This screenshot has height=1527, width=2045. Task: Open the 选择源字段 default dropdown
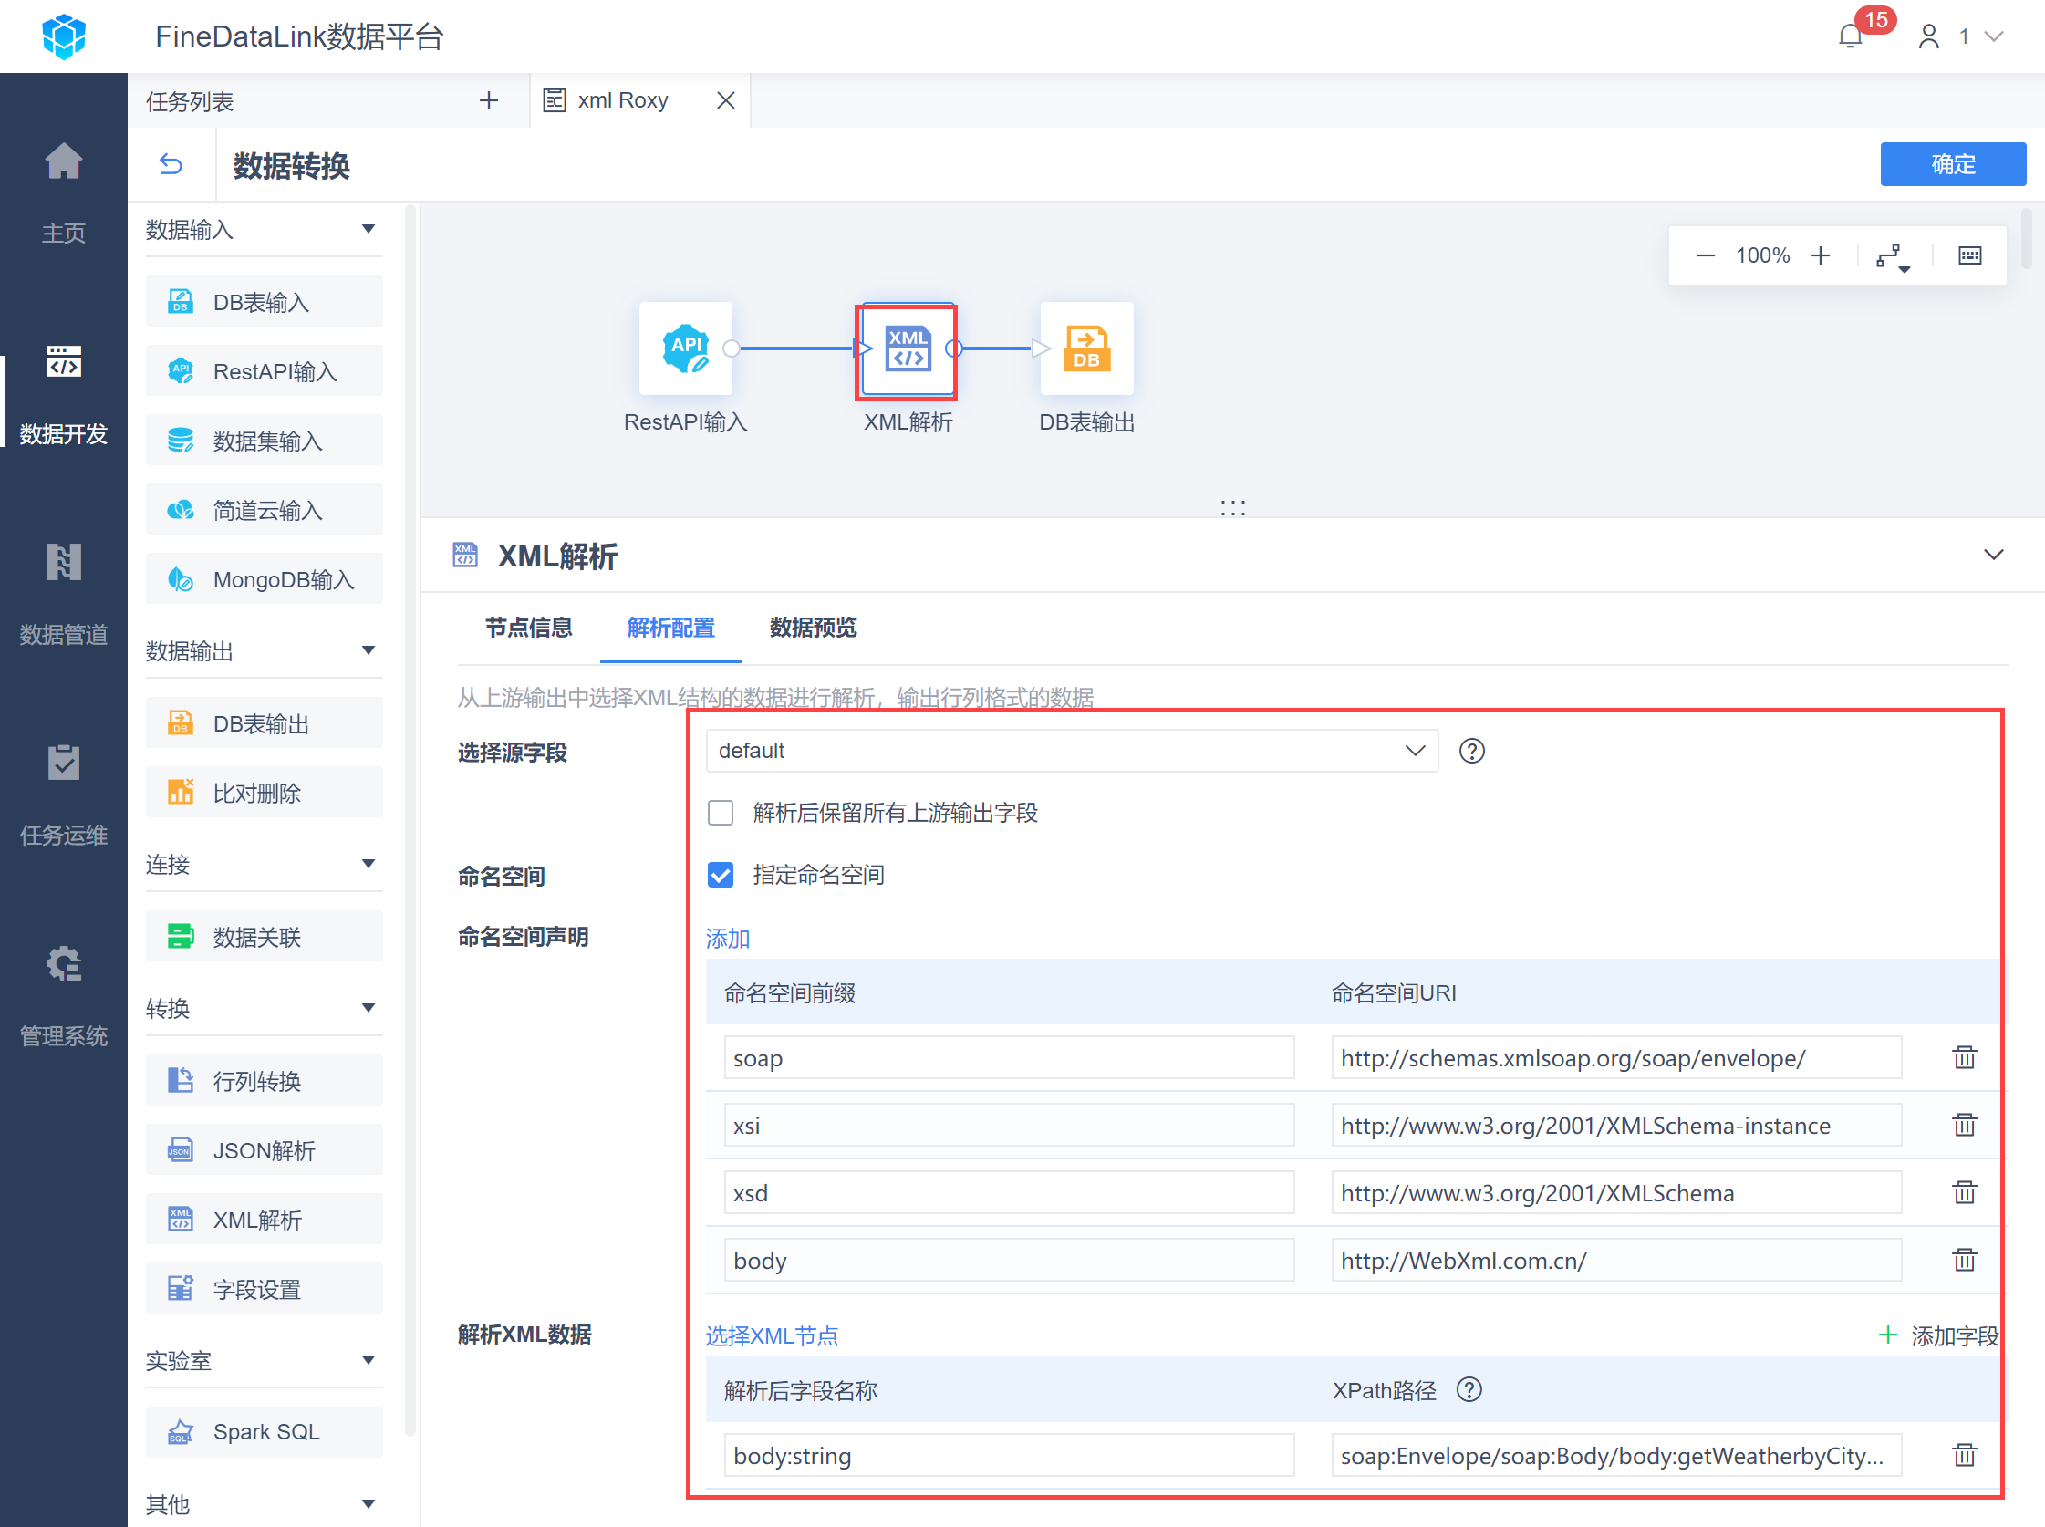pos(1071,751)
